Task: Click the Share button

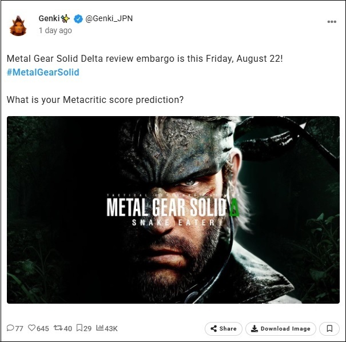Action: tap(223, 328)
